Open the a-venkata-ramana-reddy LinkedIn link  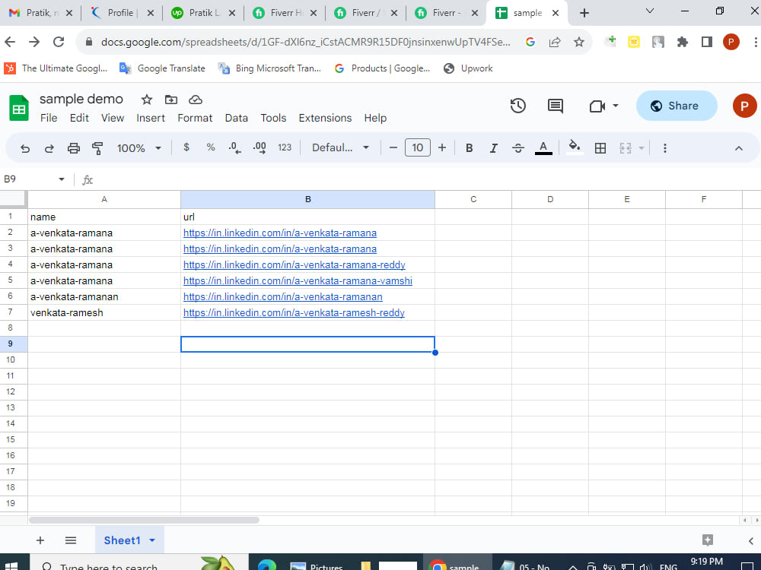294,264
